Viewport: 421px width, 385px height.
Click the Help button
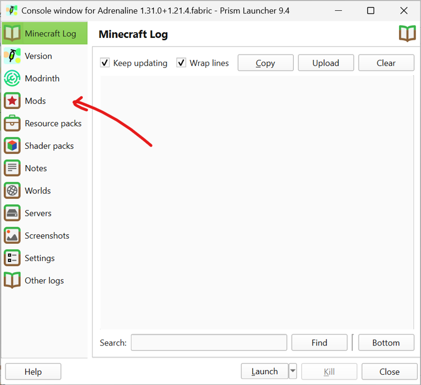point(33,372)
